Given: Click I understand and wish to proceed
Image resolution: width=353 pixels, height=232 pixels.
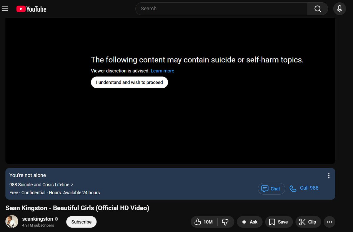Looking at the screenshot, I should pyautogui.click(x=129, y=82).
